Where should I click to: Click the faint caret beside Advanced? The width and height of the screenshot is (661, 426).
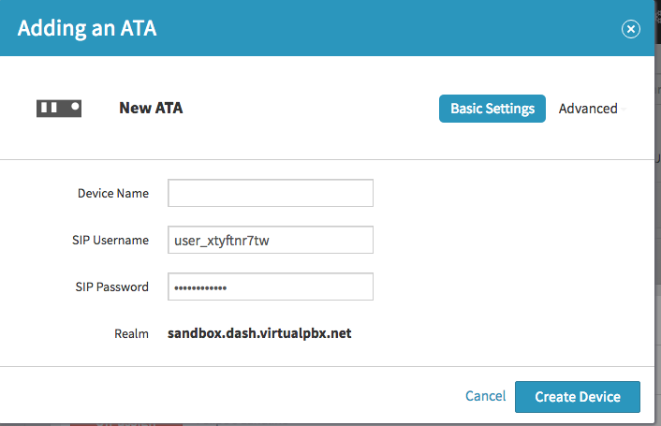(x=624, y=110)
